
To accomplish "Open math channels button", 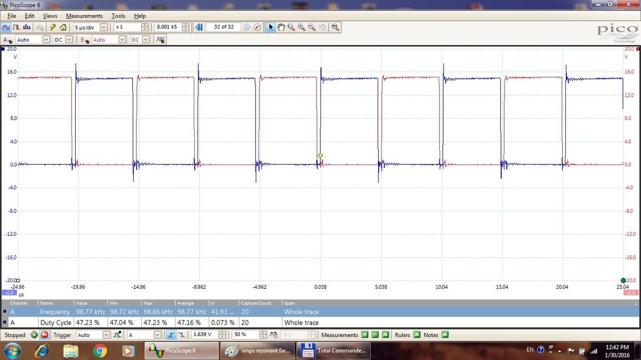I will 160,40.
